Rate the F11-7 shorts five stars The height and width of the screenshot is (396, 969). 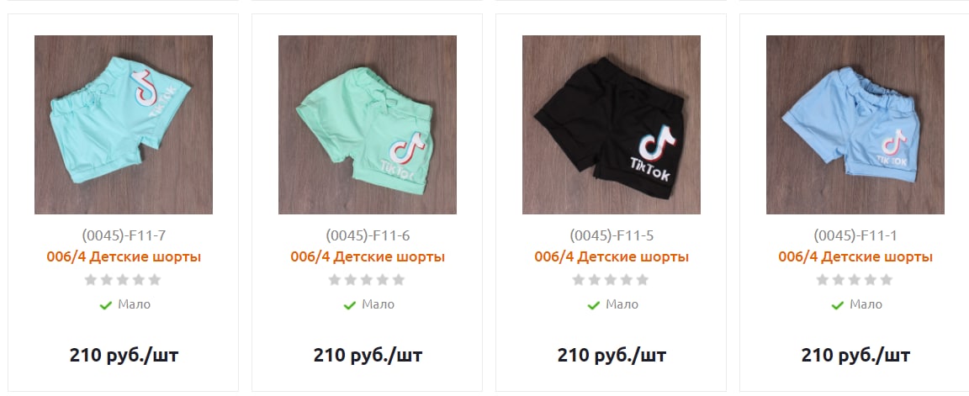(x=155, y=280)
